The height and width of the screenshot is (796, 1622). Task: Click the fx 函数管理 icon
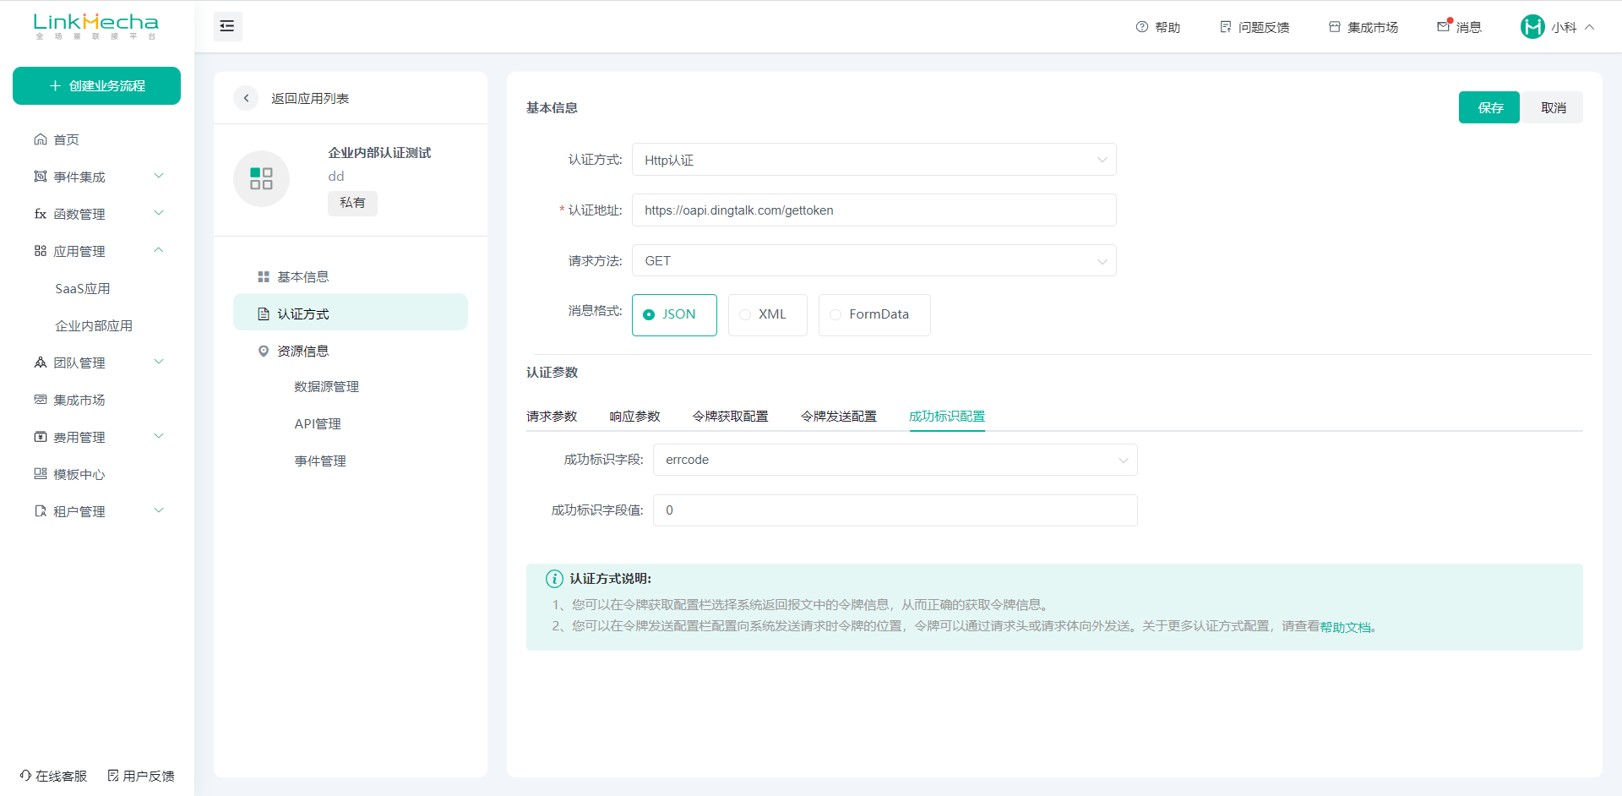[x=41, y=214]
